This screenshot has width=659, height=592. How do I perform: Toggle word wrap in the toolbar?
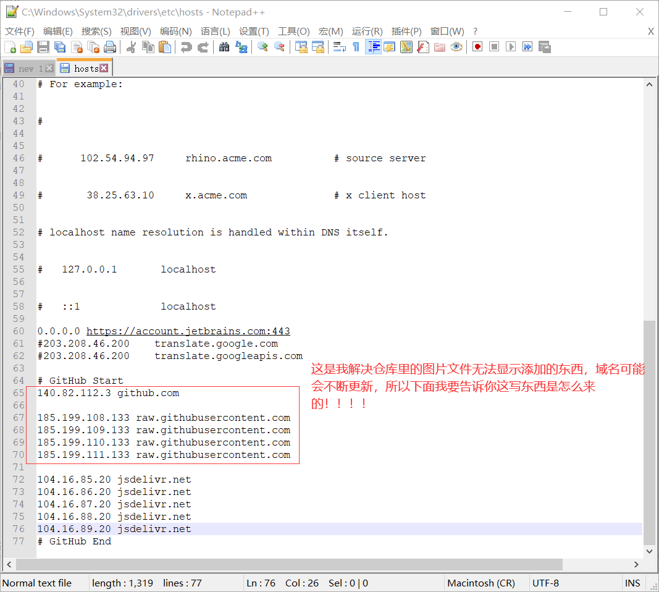click(339, 47)
